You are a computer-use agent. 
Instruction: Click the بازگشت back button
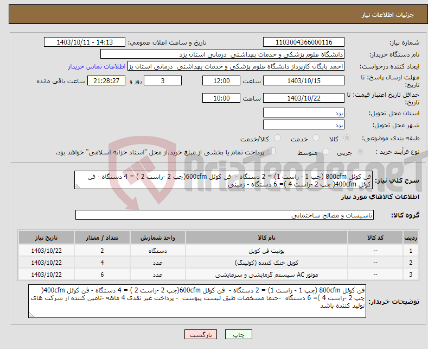point(201,334)
